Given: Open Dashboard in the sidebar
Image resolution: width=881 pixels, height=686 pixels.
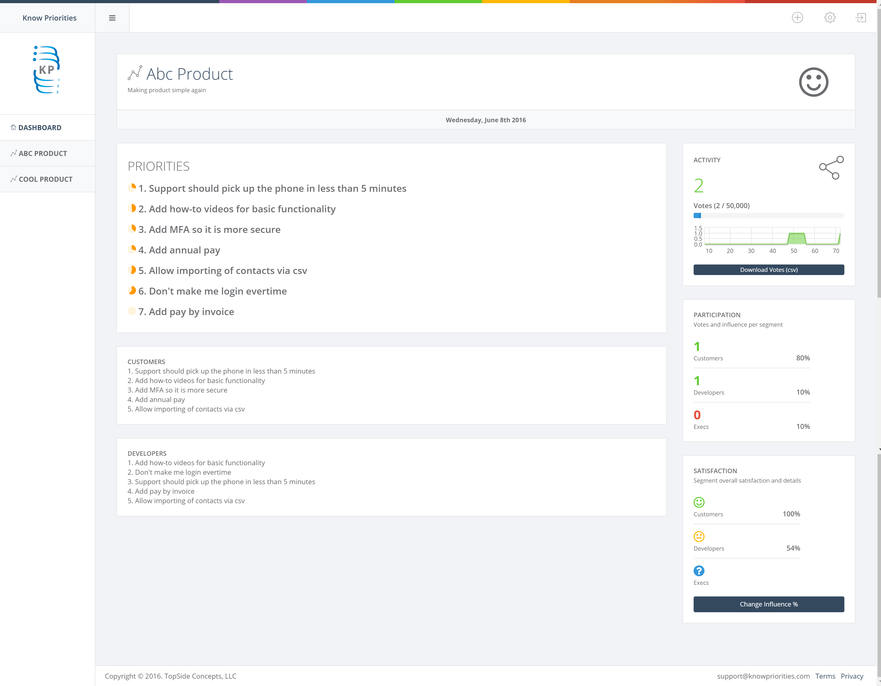Looking at the screenshot, I should [40, 128].
